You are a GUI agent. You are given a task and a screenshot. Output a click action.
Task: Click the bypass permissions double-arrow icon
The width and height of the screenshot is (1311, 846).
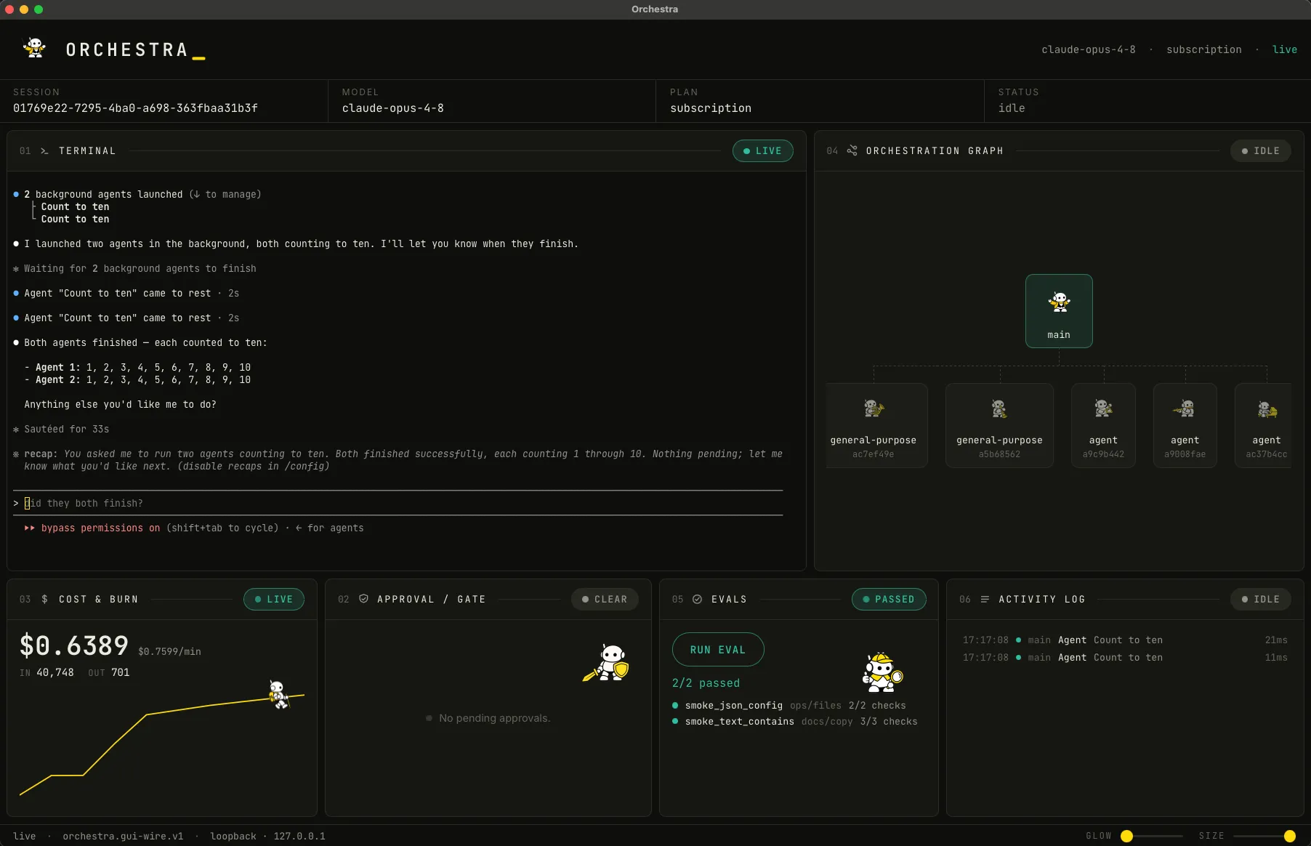click(x=30, y=528)
